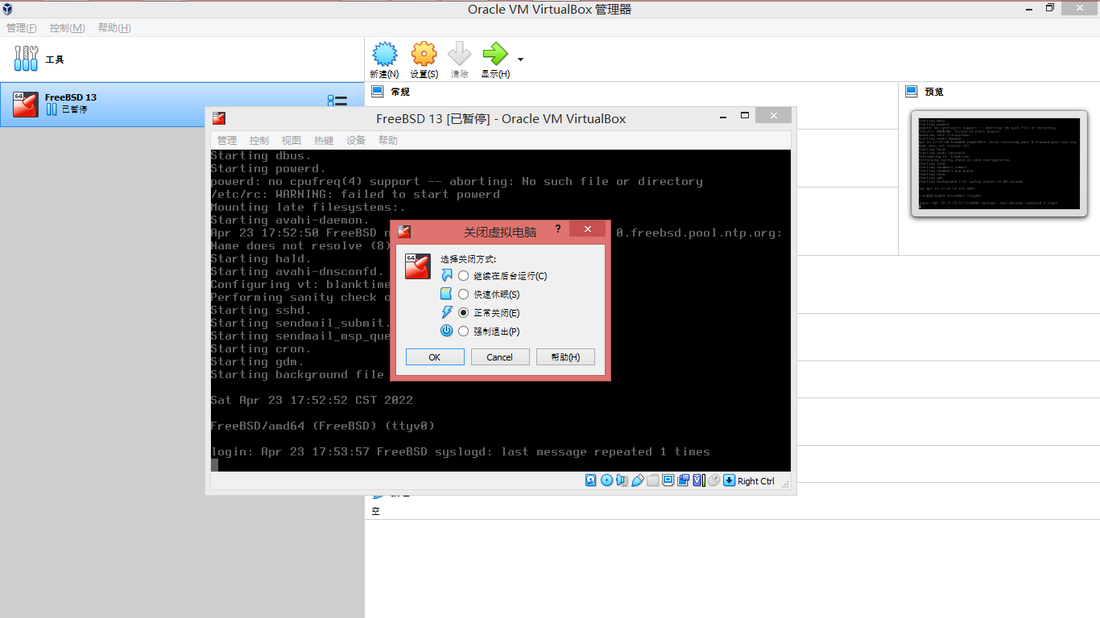
Task: Select the FreeBSD 13 VM in the list
Action: 182,105
